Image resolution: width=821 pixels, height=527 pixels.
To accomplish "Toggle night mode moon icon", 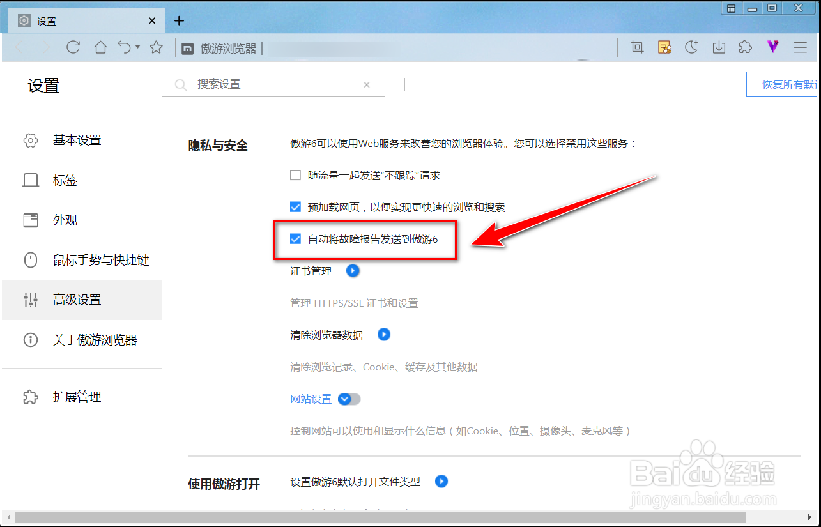I will 692,47.
